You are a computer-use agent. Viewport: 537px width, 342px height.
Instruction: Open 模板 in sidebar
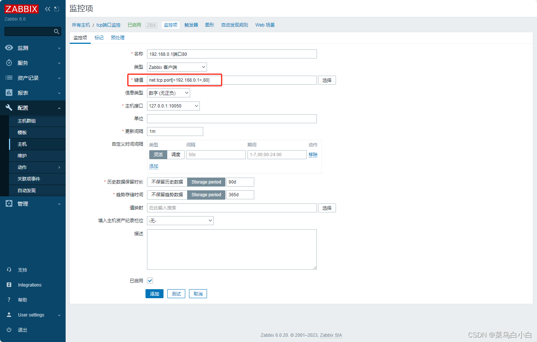(37, 133)
